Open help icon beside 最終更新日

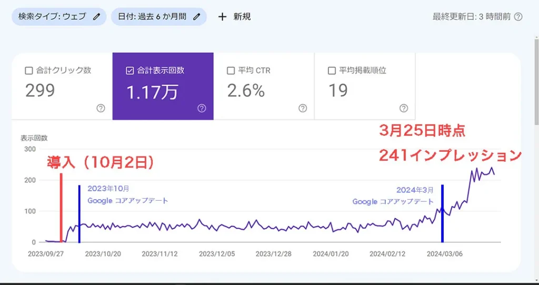pos(518,17)
